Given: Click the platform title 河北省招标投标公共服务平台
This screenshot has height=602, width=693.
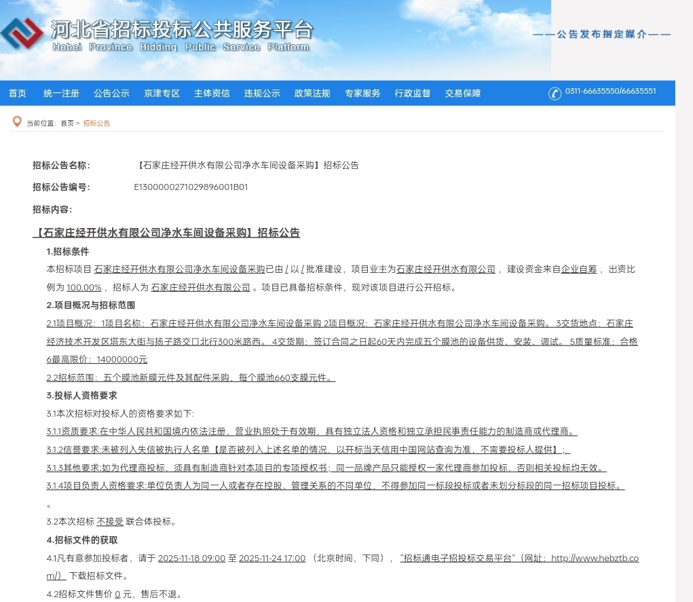Looking at the screenshot, I should tap(182, 31).
